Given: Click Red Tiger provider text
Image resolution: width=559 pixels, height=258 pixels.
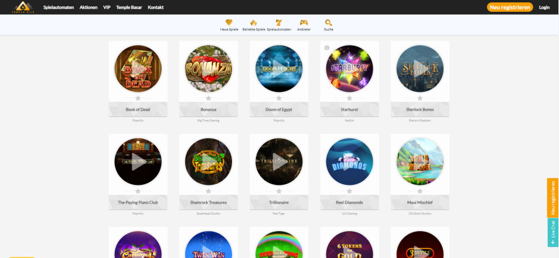Looking at the screenshot, I should point(279,214).
